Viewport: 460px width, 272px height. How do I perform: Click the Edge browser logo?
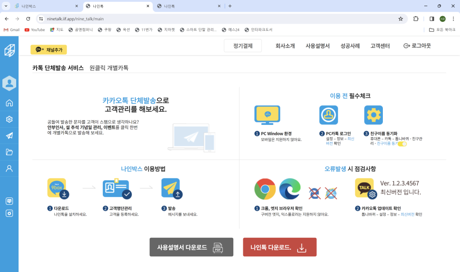(290, 189)
